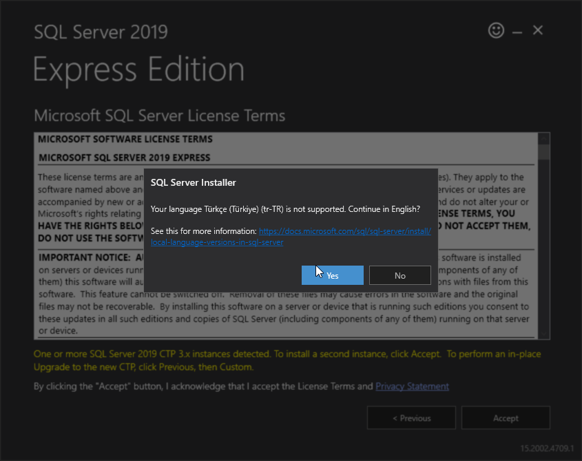The height and width of the screenshot is (461, 582).
Task: Click the 'MICROSOFT SOFTWARE LICENSE TERMS' line
Action: tap(125, 139)
